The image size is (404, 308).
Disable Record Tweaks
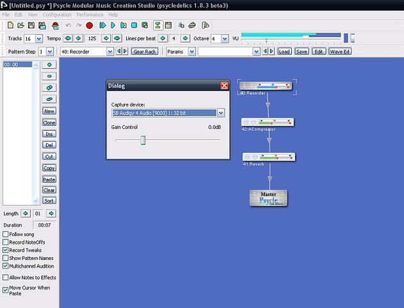(x=5, y=250)
